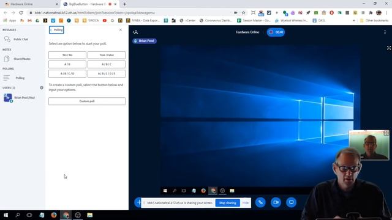Open the Wyebot Wireless bookmark

pos(292,20)
